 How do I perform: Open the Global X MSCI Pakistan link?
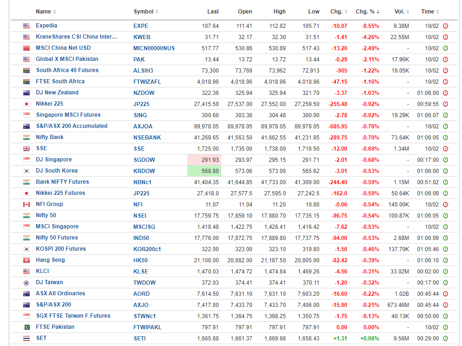click(x=67, y=59)
